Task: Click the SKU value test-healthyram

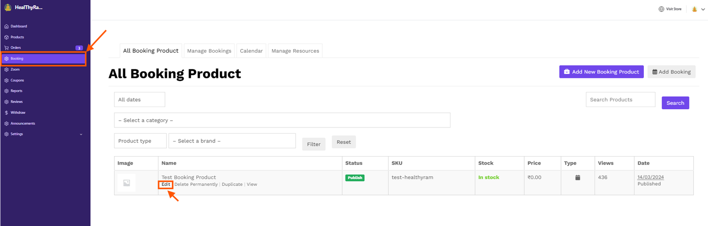Action: (412, 177)
